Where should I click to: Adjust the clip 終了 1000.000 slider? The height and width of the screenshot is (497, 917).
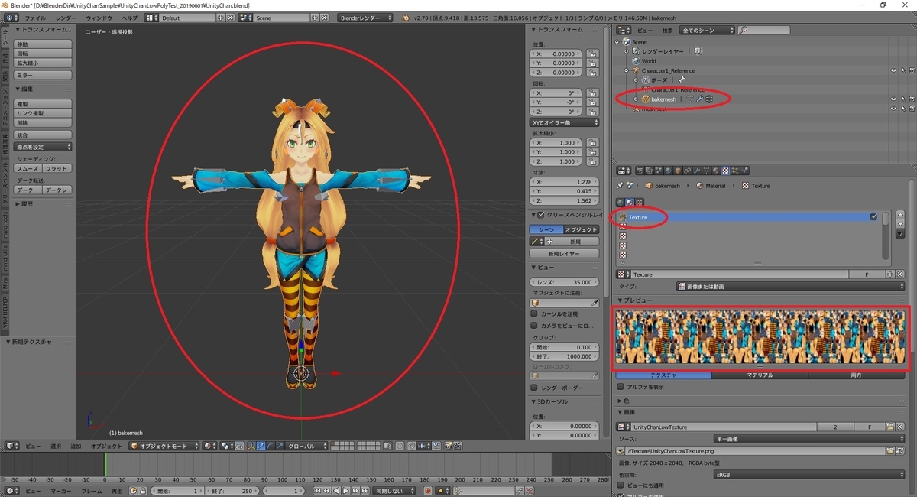565,356
